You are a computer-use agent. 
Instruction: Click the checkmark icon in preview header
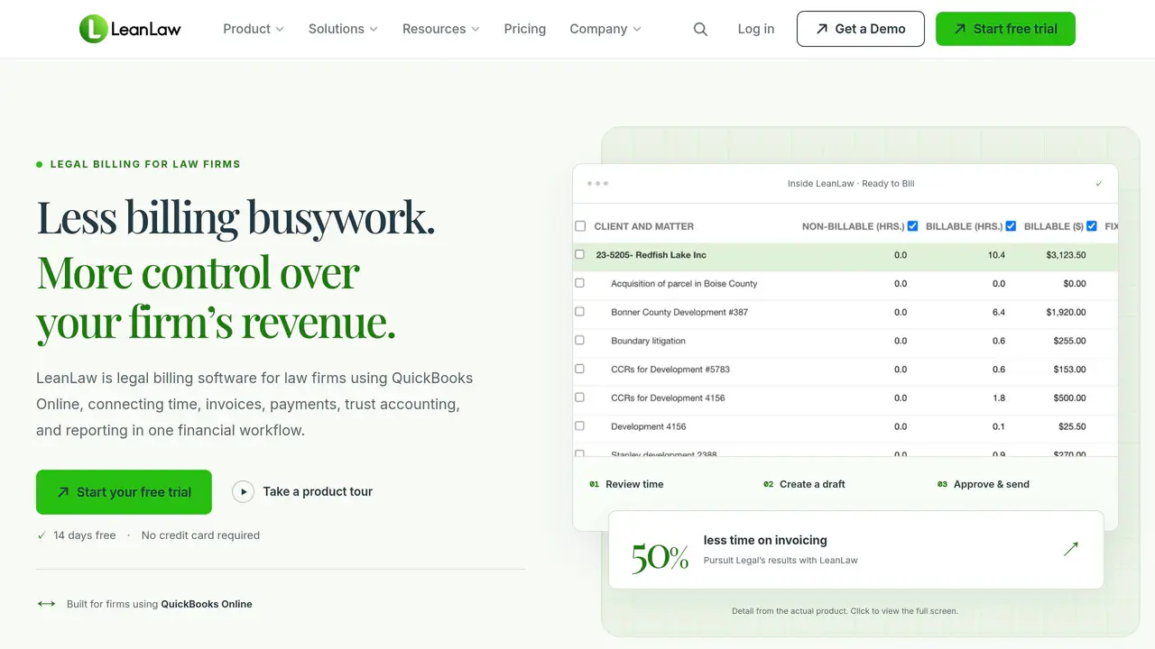[x=1099, y=184]
